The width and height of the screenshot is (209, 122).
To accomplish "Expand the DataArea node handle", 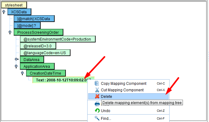I will coord(16,59).
